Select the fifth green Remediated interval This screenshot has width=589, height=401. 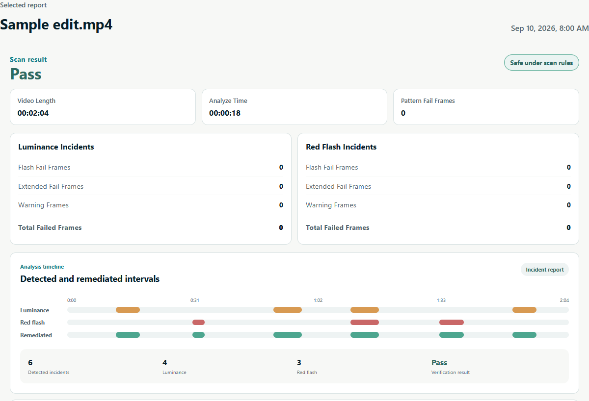click(452, 335)
